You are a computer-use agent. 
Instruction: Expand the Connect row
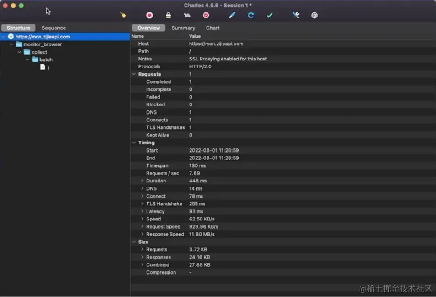coord(142,196)
